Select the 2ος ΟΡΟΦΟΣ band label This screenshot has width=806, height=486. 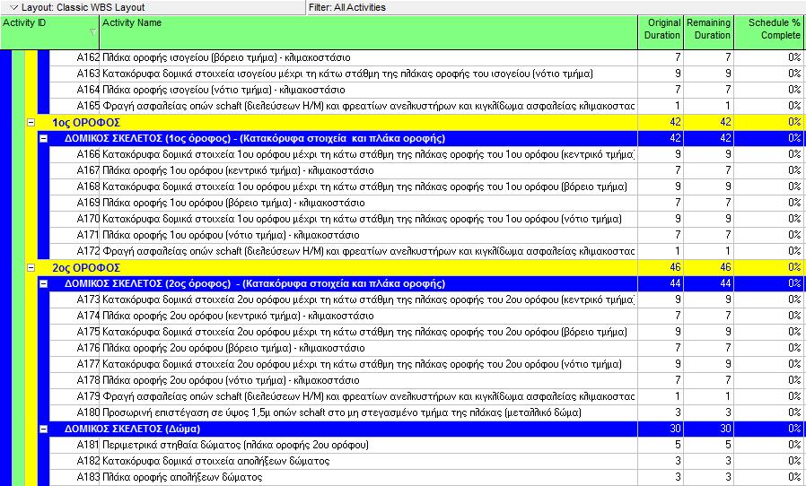tap(86, 268)
